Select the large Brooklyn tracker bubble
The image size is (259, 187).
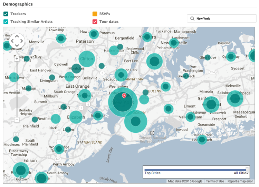tap(136, 121)
